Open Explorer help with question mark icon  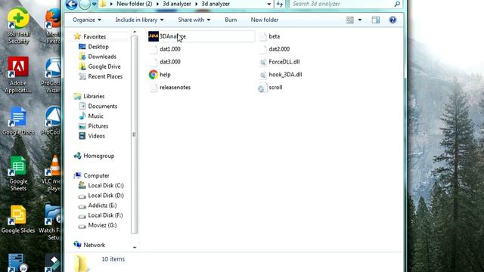pyautogui.click(x=392, y=20)
